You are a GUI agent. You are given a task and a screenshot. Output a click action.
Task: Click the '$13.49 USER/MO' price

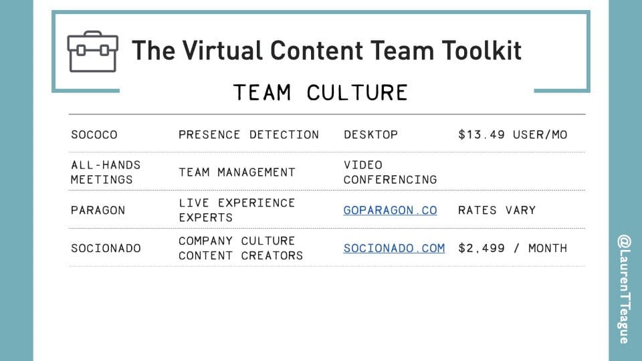pos(513,134)
